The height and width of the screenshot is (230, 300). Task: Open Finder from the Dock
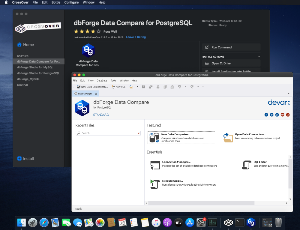click(21, 223)
